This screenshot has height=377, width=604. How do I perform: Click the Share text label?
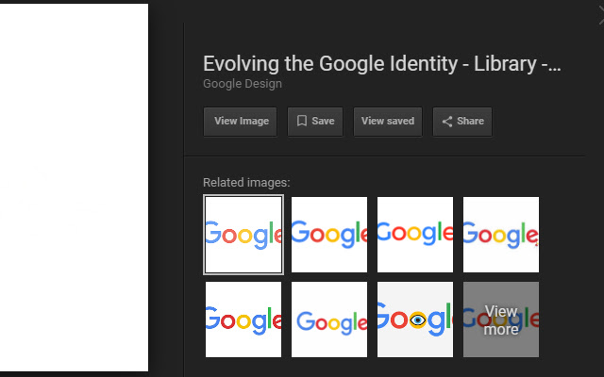[470, 122]
